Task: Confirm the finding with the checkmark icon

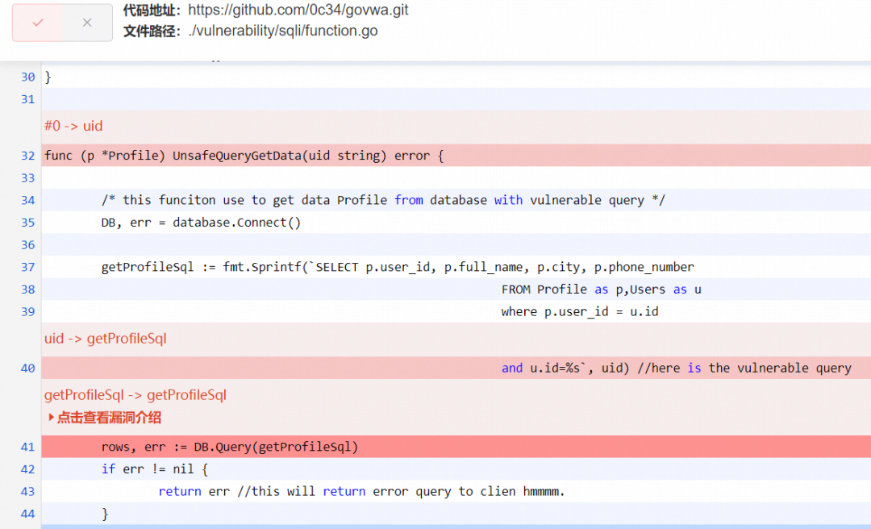Action: pyautogui.click(x=38, y=23)
